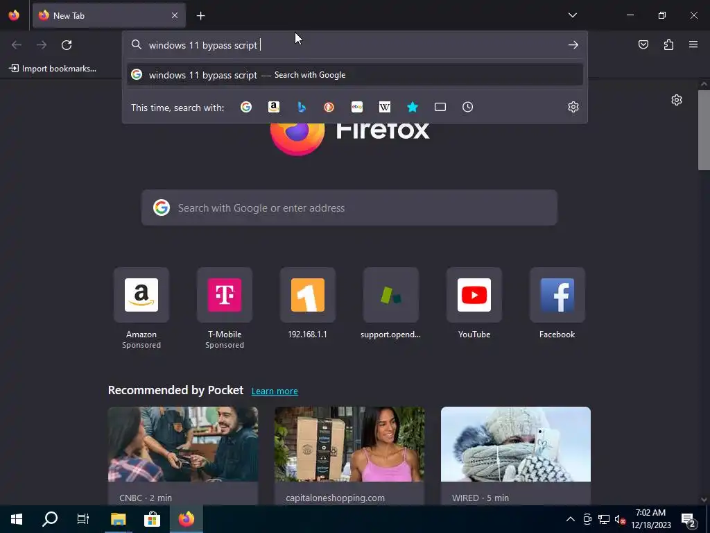Open the network tray icon
The height and width of the screenshot is (533, 710).
(x=604, y=519)
